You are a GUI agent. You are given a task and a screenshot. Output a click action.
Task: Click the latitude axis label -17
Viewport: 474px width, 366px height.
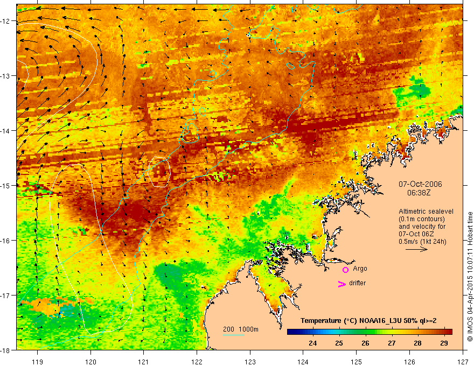coord(5,295)
